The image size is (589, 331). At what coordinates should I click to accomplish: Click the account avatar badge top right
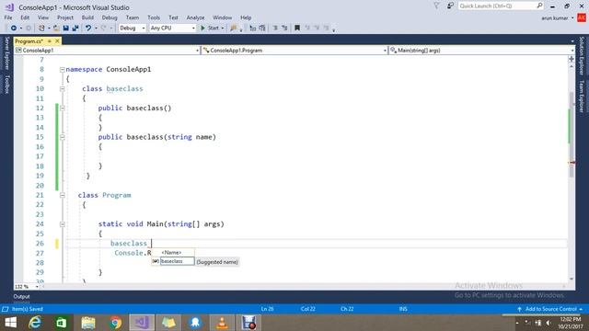(582, 17)
